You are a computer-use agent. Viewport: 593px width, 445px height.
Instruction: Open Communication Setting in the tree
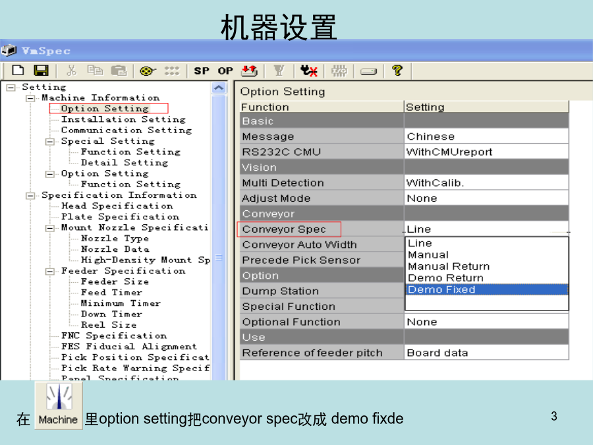tap(127, 130)
